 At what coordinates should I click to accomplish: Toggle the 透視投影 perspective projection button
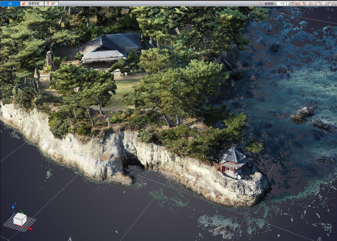(x=32, y=3)
